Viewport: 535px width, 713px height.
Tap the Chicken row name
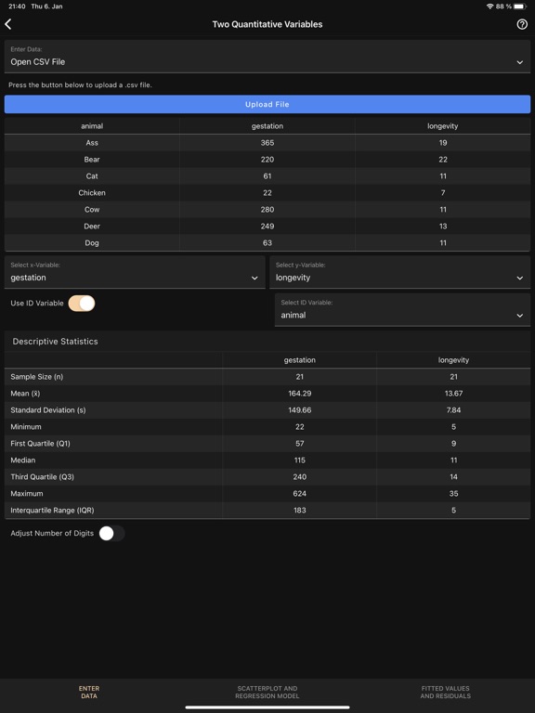[x=92, y=193]
